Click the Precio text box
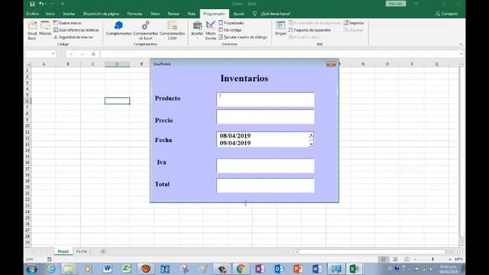Viewport: 489px width, 275px height. (265, 117)
